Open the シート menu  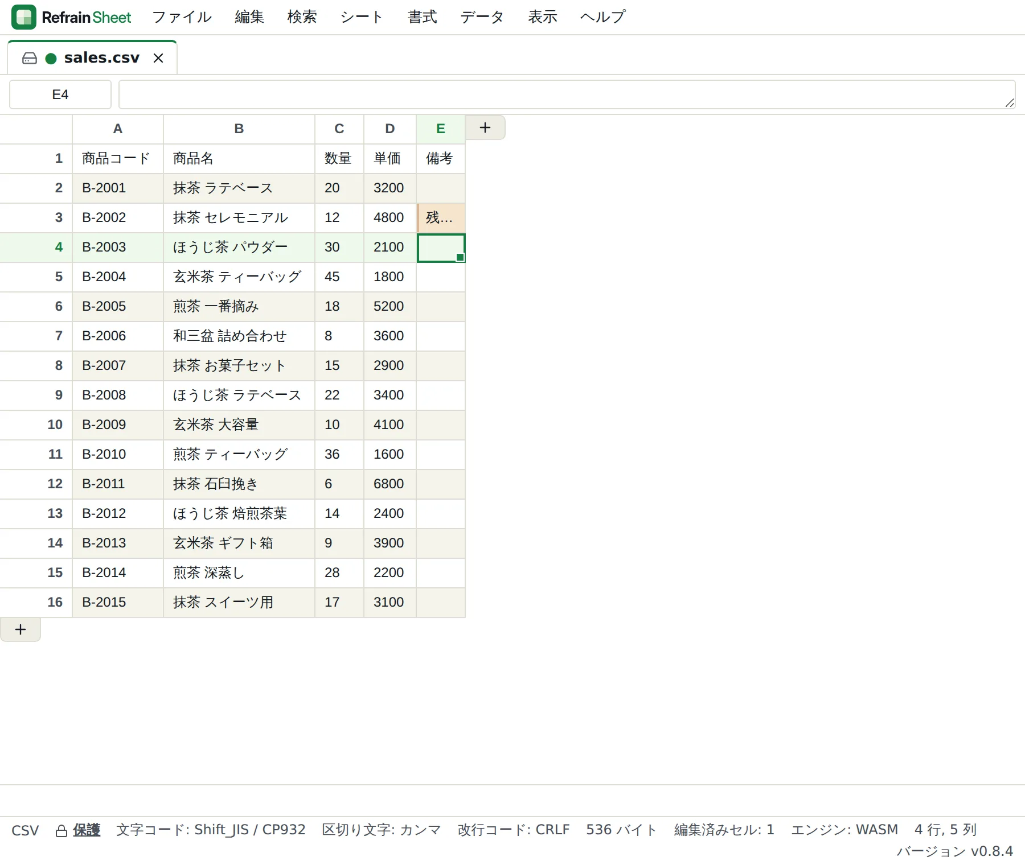pos(362,17)
